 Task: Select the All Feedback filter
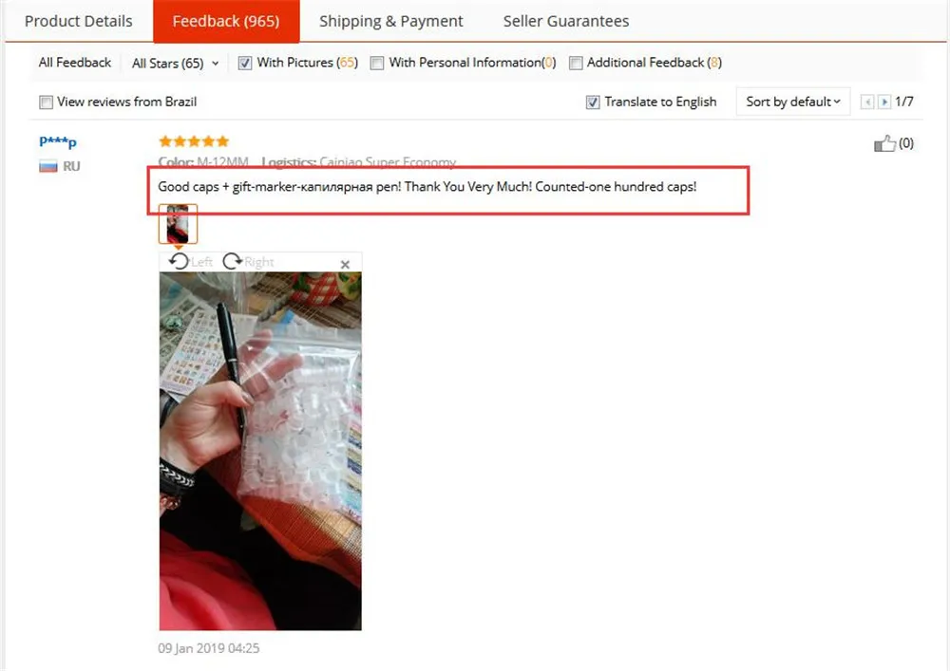[74, 63]
